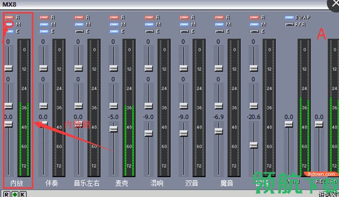Click the -20.6 volume value text
The width and height of the screenshot is (339, 197).
(254, 117)
